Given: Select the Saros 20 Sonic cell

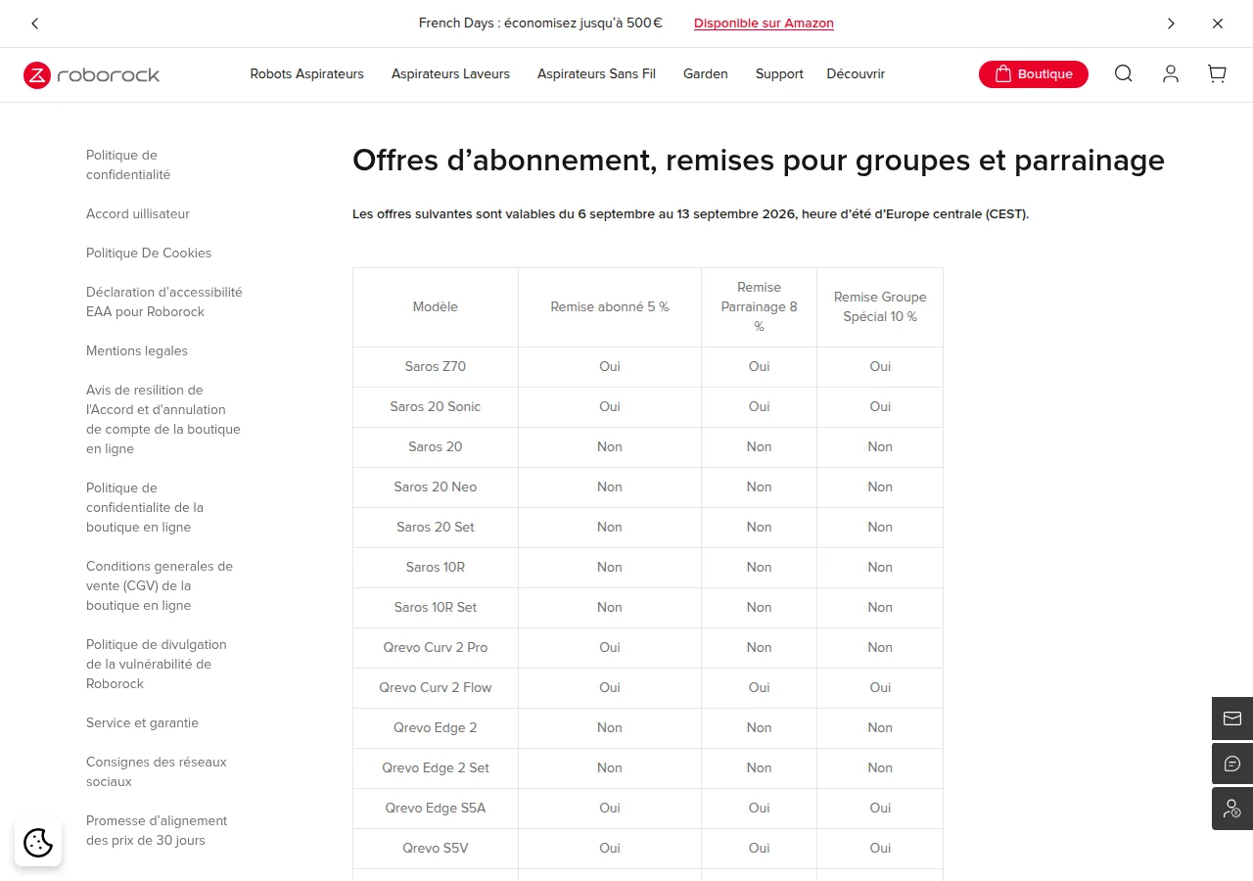Looking at the screenshot, I should click(x=436, y=406).
